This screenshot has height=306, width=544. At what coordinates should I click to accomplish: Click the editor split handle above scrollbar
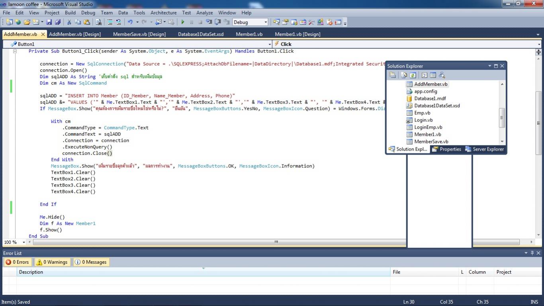tap(538, 52)
